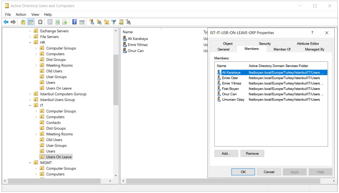The image size is (339, 193).
Task: Go up one level folder icon
Action: (x=23, y=22)
